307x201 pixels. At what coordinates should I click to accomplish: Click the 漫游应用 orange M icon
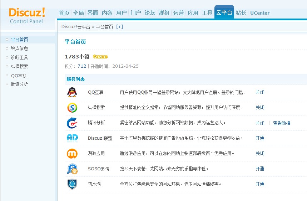tap(72, 154)
